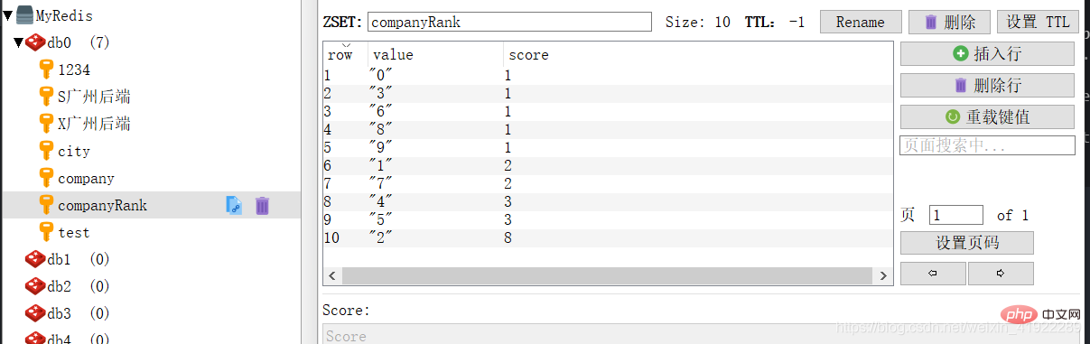Click the 重载键值 reload button

987,116
